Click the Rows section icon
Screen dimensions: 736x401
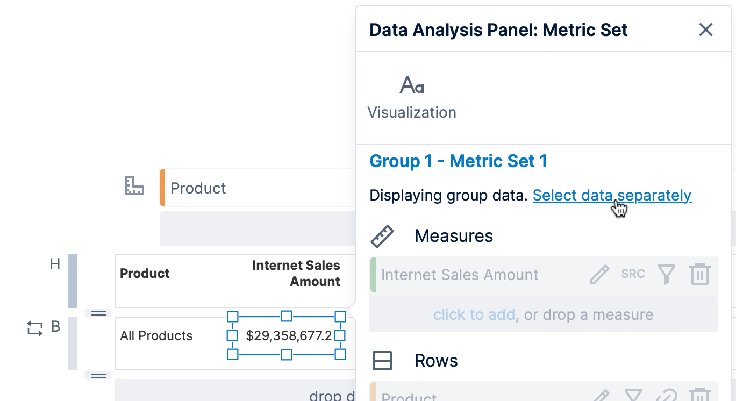[383, 361]
